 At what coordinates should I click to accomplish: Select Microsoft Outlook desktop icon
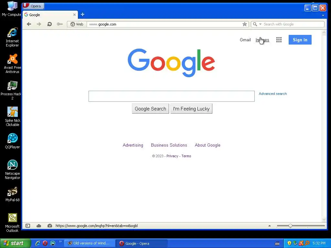coord(13,223)
